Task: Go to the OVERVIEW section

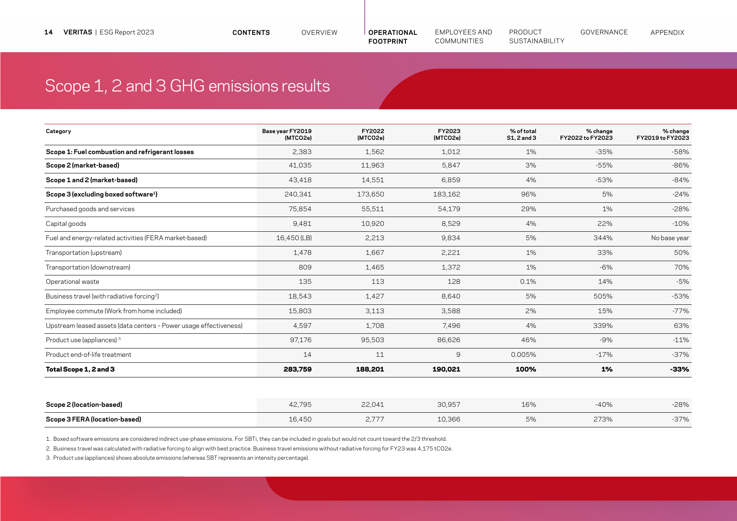Action: click(319, 33)
